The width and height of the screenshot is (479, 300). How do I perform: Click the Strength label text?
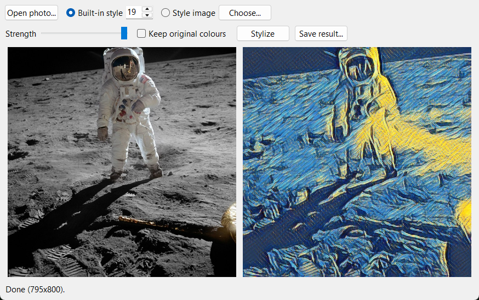pyautogui.click(x=21, y=34)
